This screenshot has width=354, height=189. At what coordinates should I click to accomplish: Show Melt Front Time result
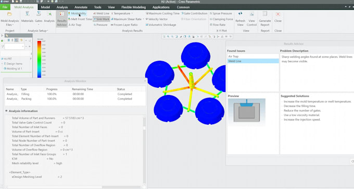tap(80, 19)
